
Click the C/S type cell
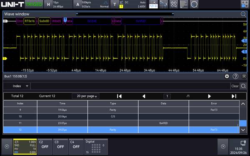coord(113,116)
